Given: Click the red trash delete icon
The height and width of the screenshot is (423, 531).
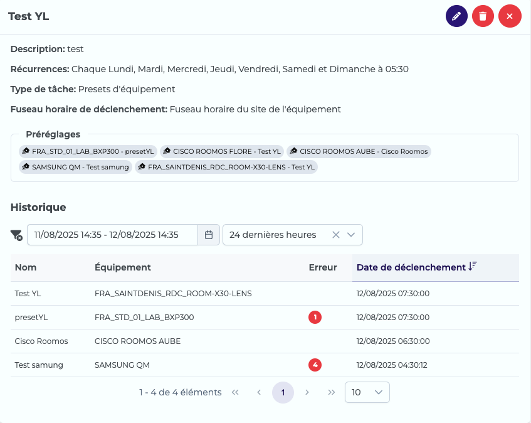Looking at the screenshot, I should [x=483, y=16].
